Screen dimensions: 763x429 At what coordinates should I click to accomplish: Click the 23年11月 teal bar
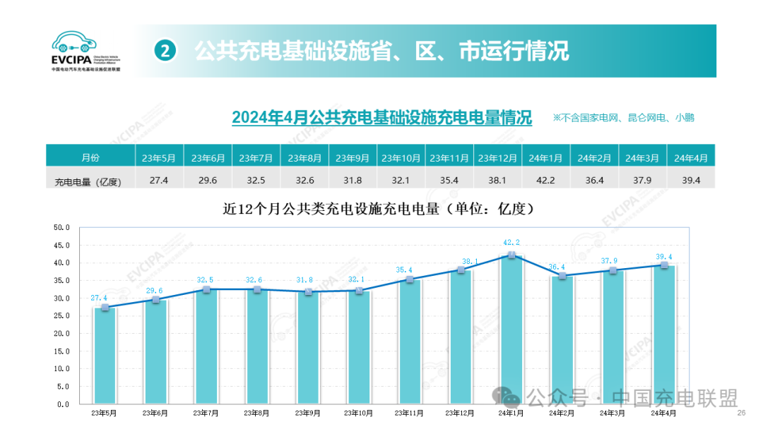pos(410,342)
